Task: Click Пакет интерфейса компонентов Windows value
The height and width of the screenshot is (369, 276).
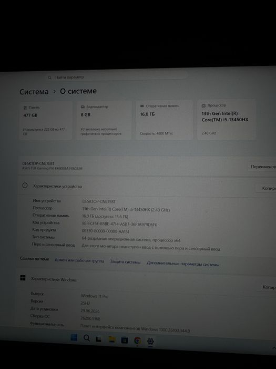Action: click(135, 328)
